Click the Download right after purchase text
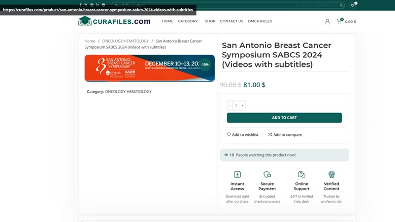 [x=237, y=199]
